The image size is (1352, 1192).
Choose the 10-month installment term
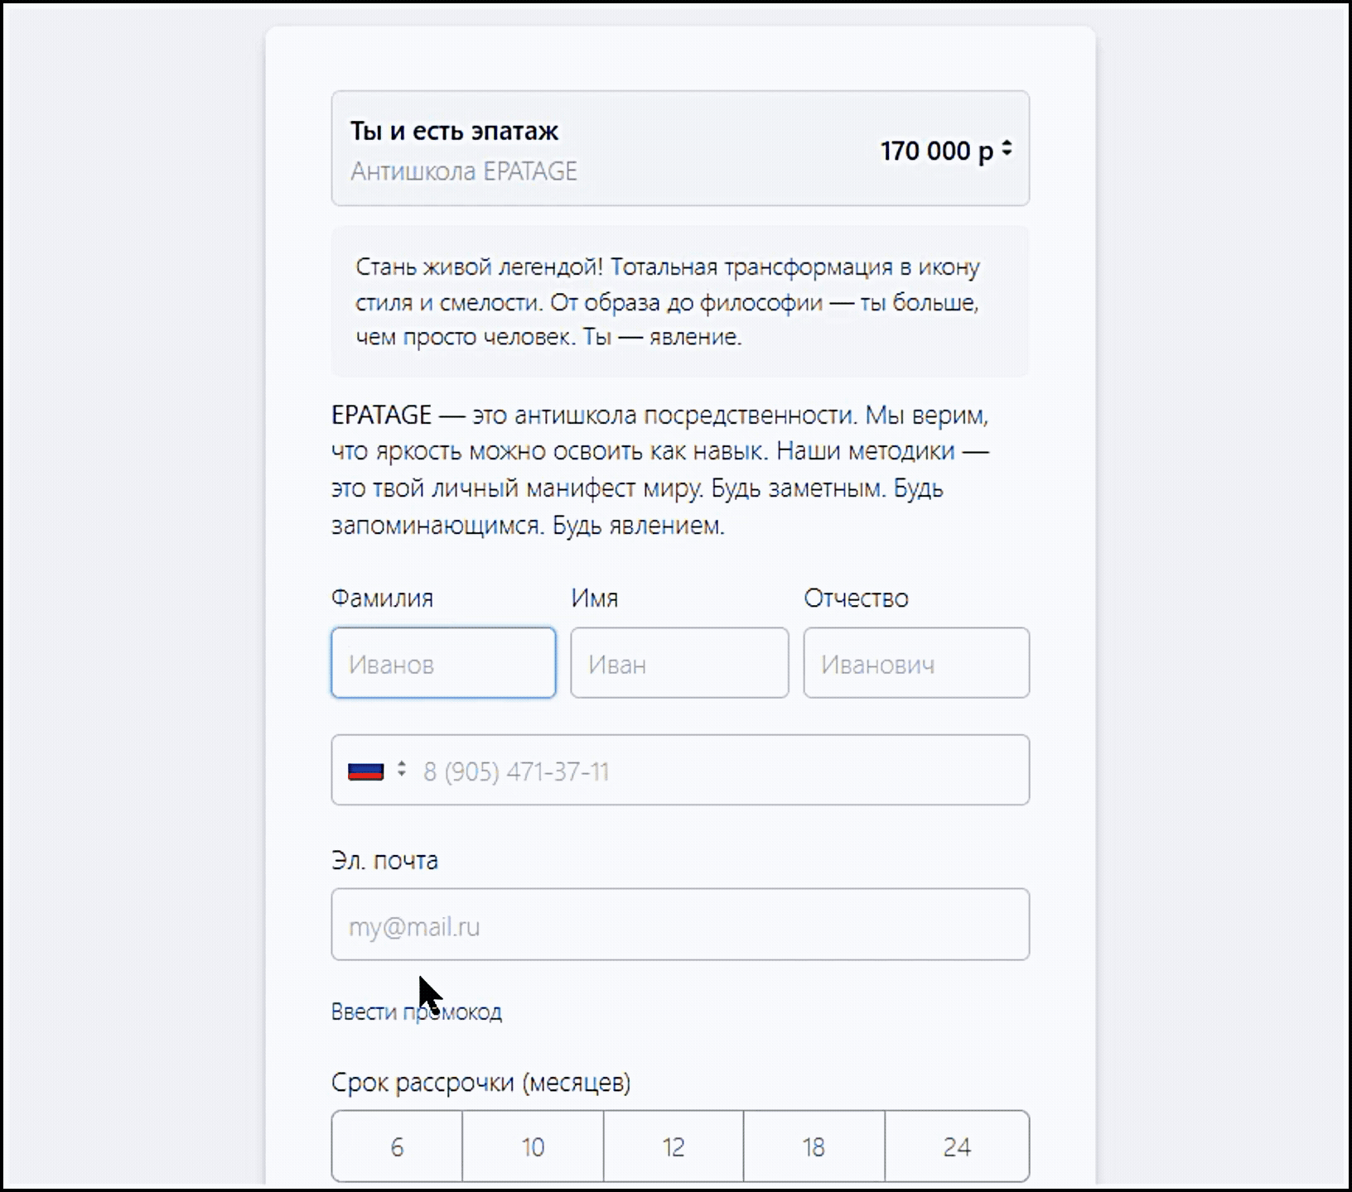(x=533, y=1146)
